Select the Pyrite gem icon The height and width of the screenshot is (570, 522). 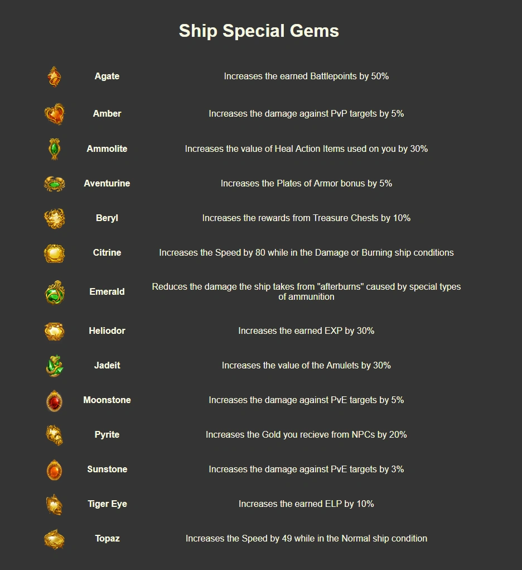coord(54,435)
